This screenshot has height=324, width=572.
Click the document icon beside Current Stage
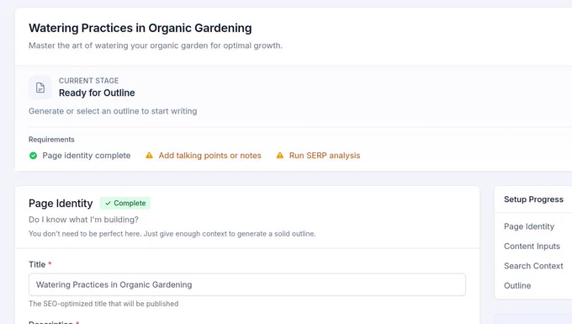[x=40, y=88]
